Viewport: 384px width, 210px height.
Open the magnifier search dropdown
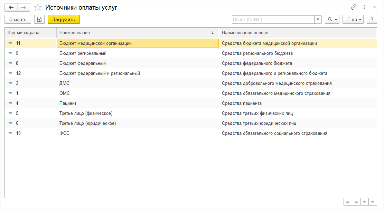[332, 20]
